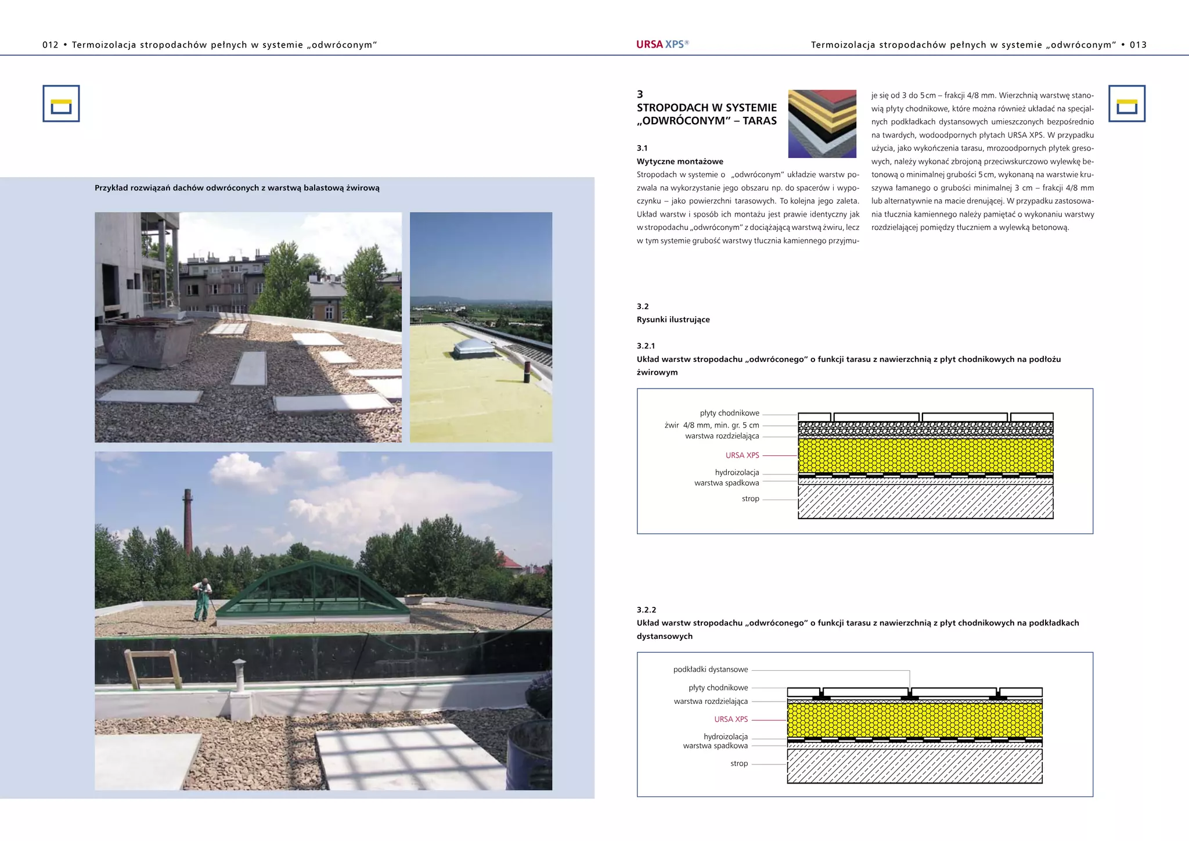Click 'warstwa spadkowa' label in first diagram
This screenshot has width=1189, height=841.
coord(726,483)
